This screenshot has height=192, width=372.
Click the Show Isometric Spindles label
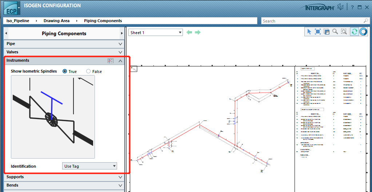[34, 71]
